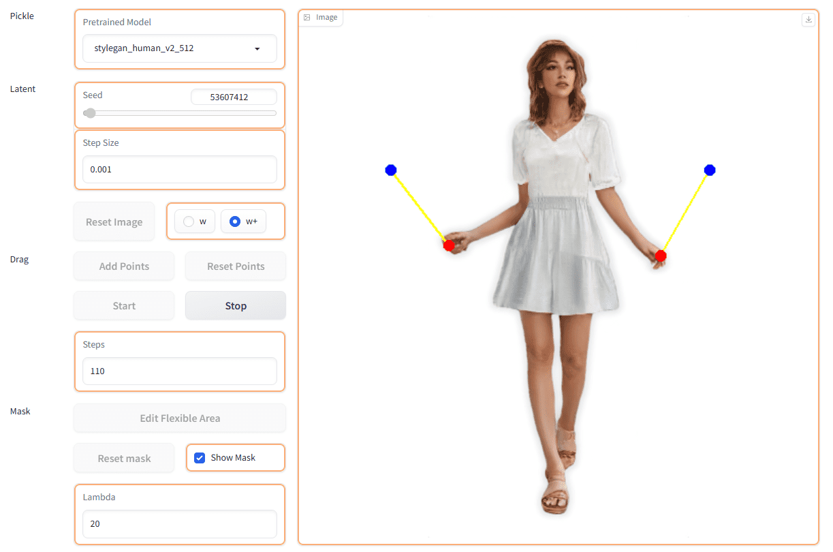Screen dimensions: 833x552
Task: Click the left blue target point
Action: [x=391, y=170]
